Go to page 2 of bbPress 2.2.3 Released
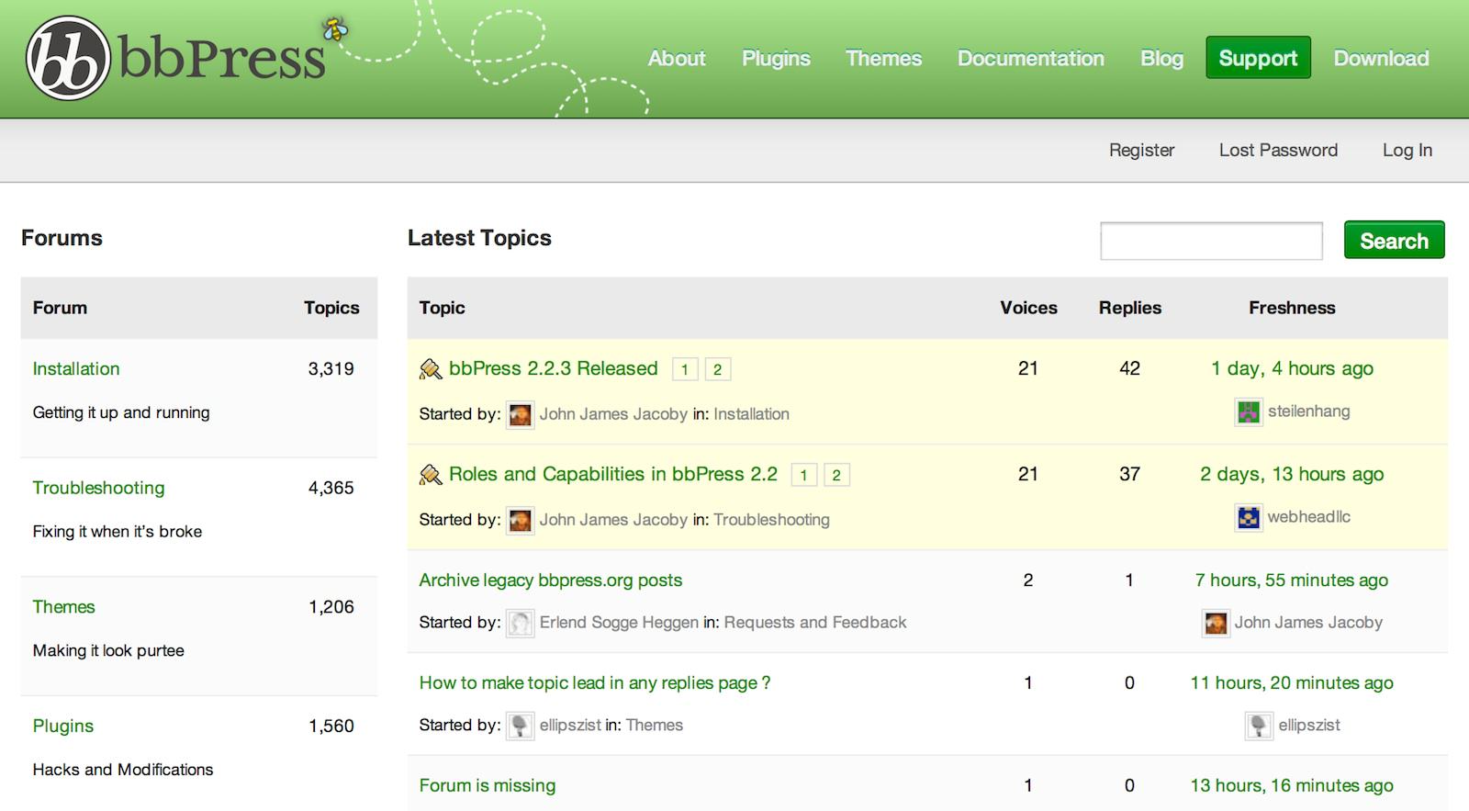1469x811 pixels. click(718, 369)
